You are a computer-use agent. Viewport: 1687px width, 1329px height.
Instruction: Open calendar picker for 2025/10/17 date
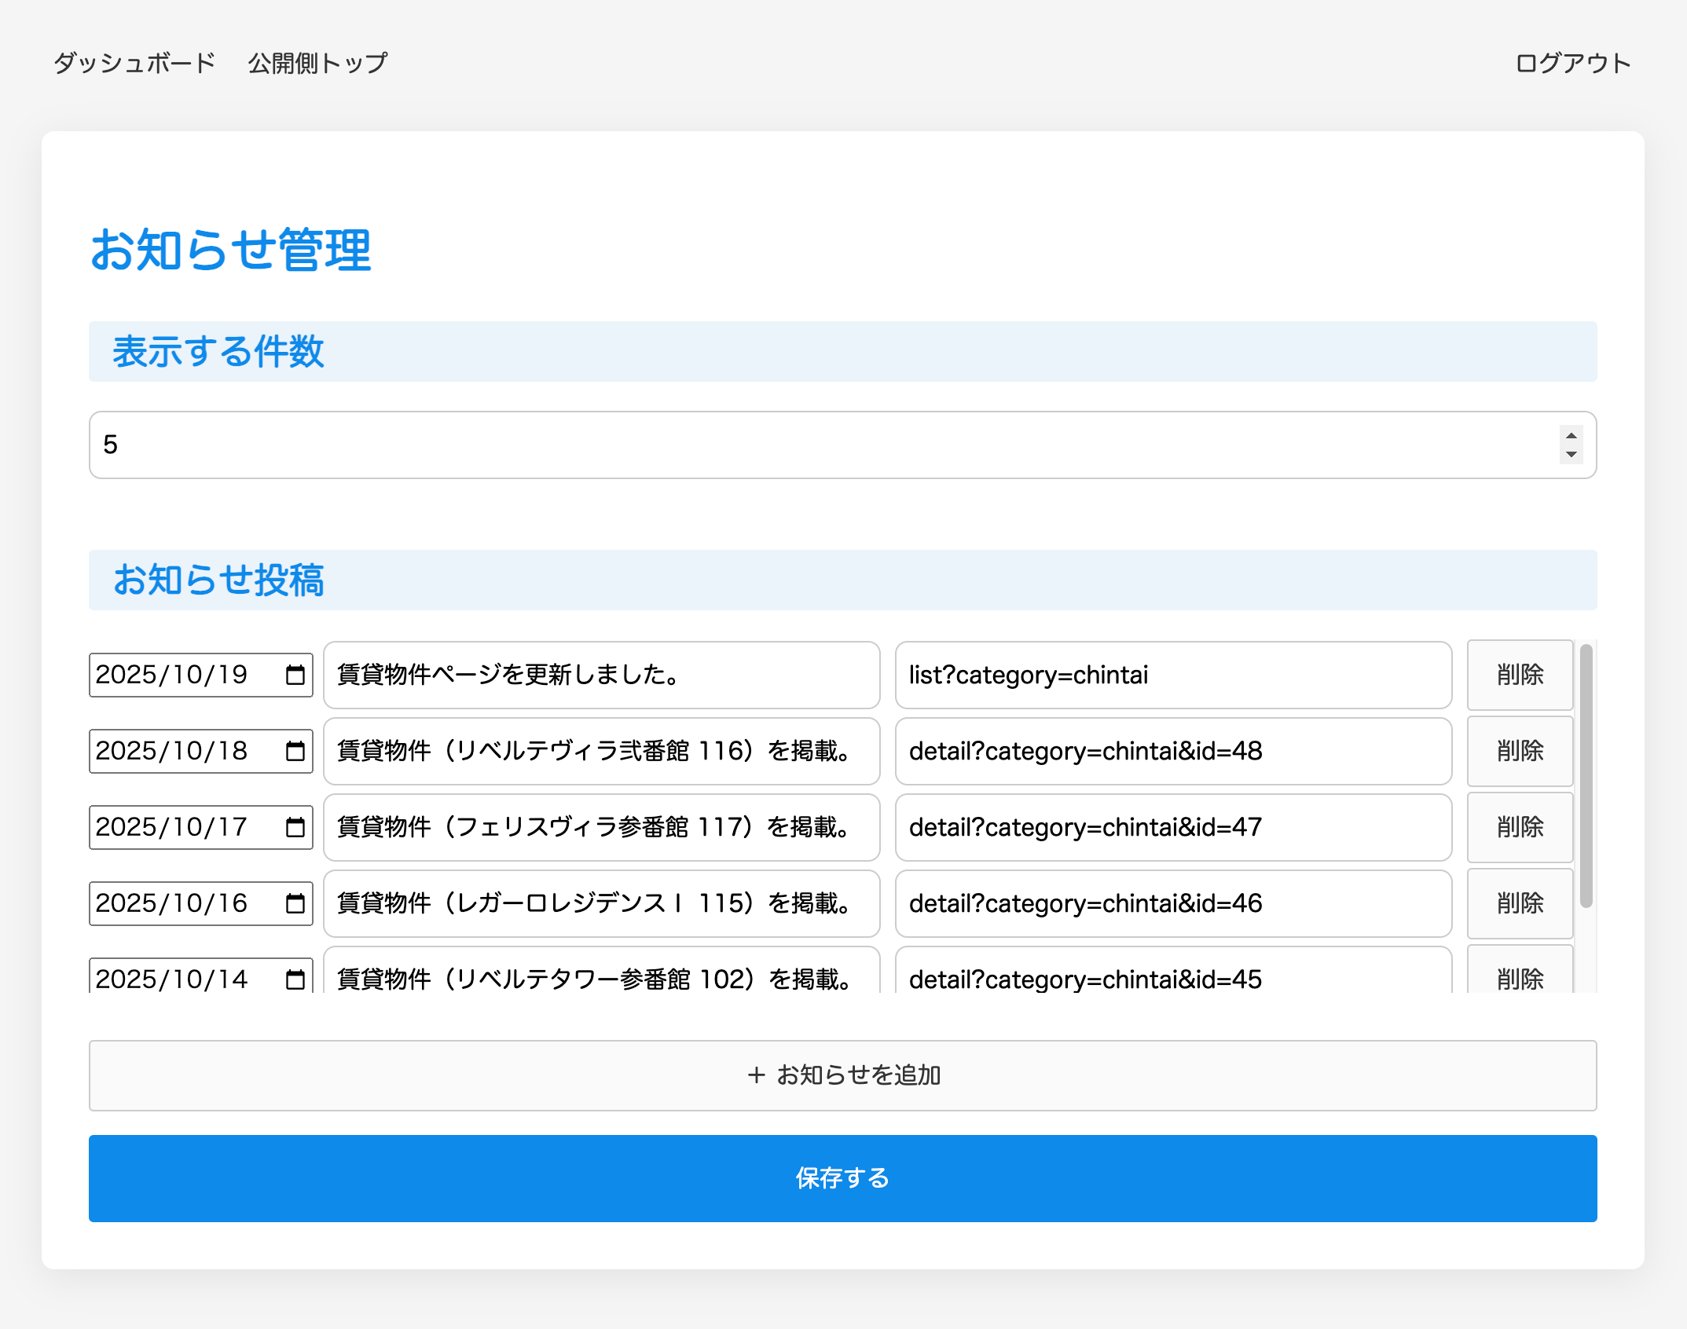tap(295, 827)
